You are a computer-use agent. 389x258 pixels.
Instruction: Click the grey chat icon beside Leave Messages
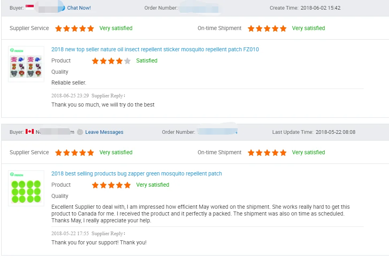(80, 132)
